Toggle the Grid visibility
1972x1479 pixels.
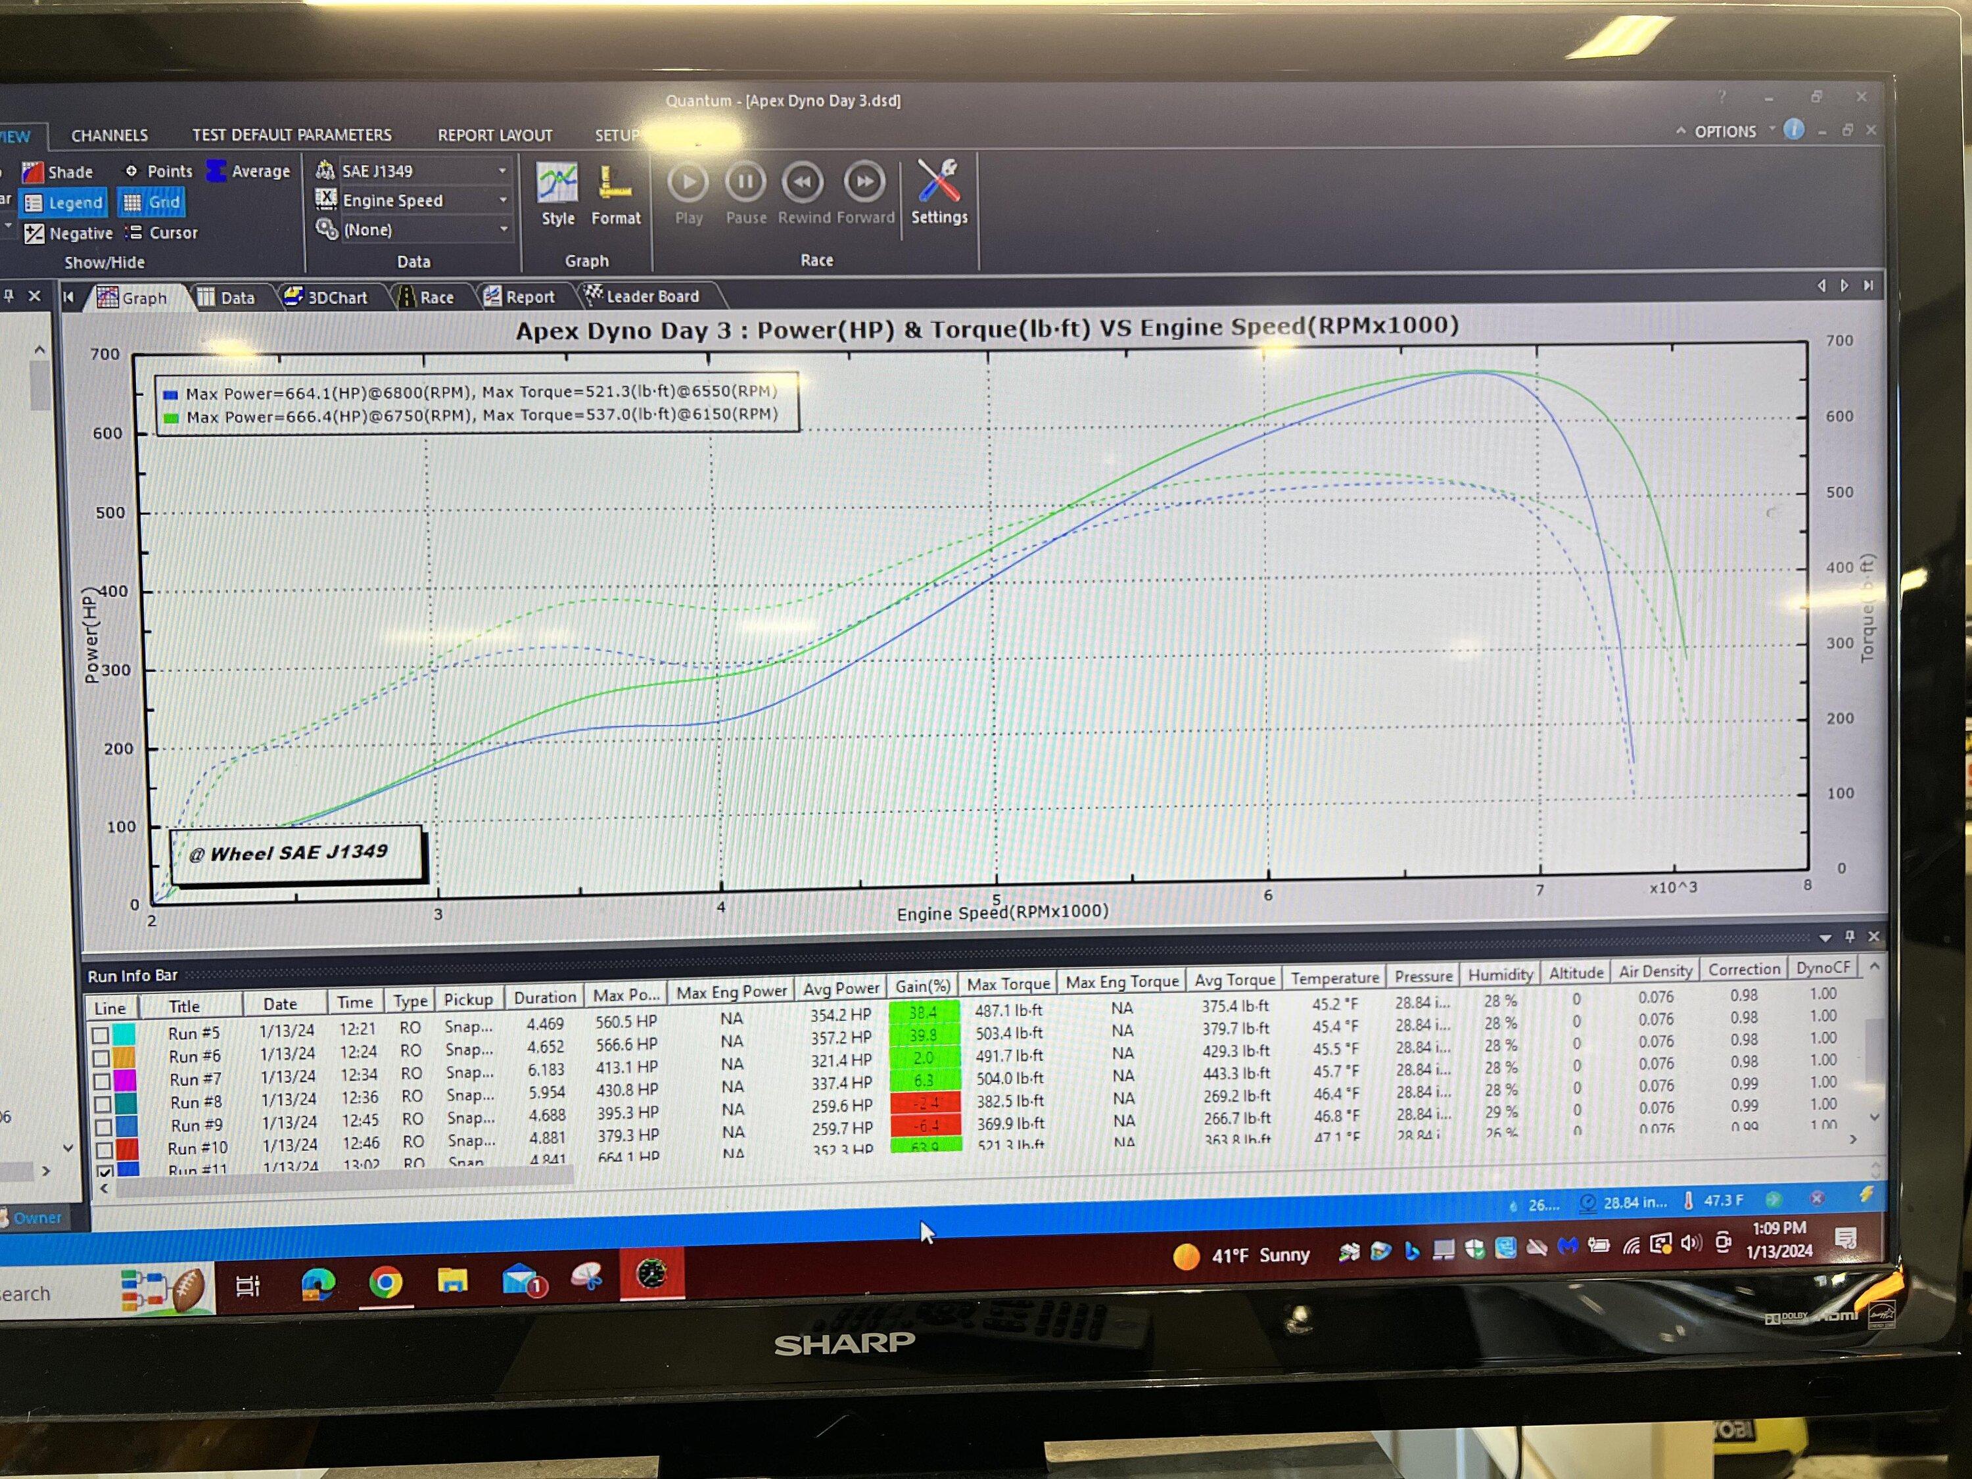(152, 202)
